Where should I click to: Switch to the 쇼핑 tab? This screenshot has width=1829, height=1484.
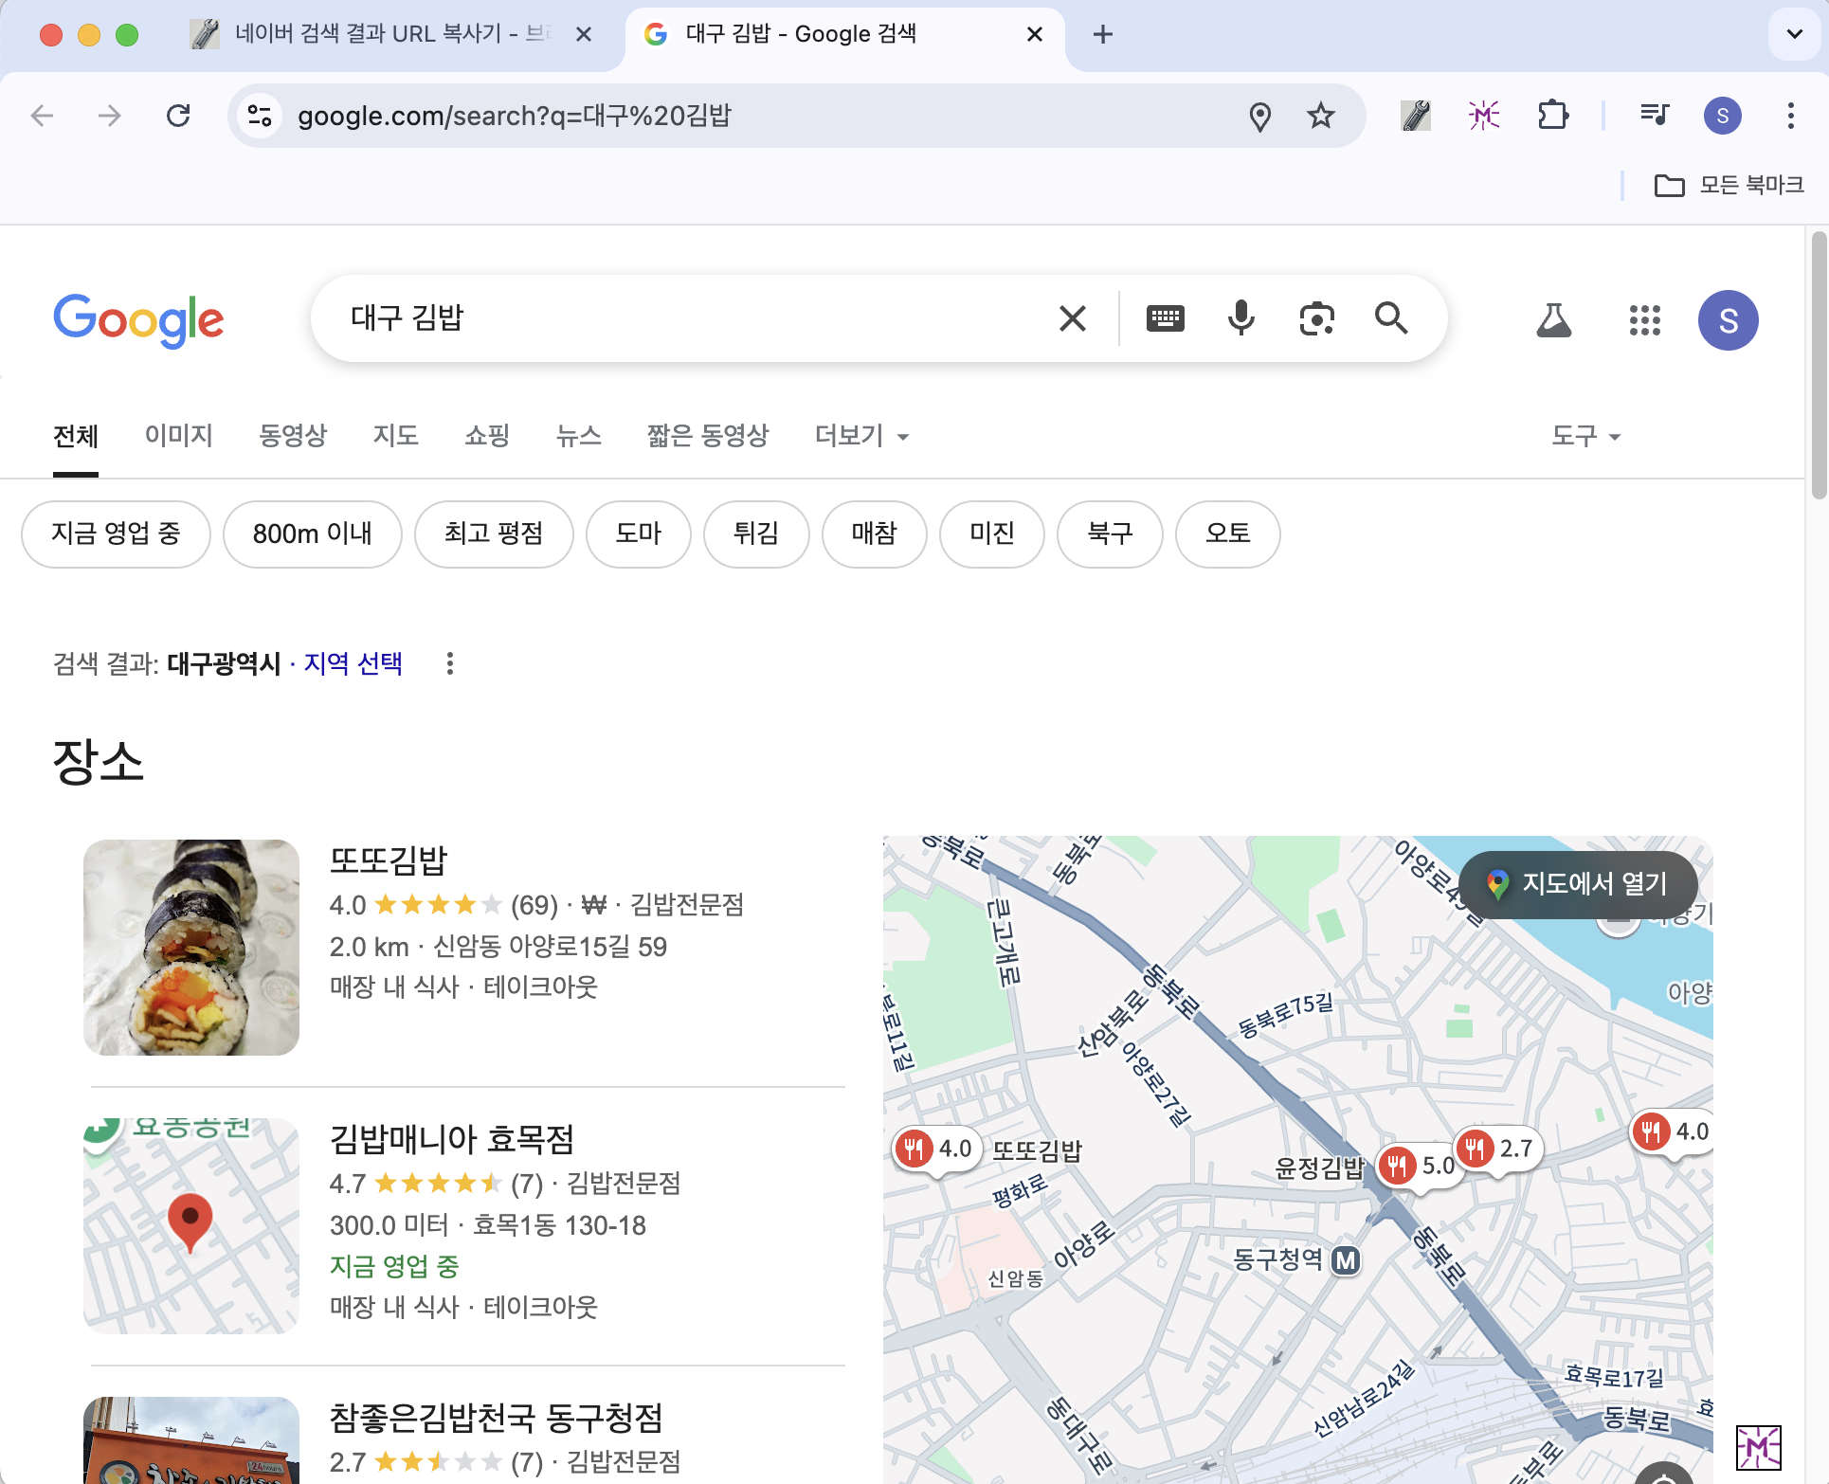(487, 436)
